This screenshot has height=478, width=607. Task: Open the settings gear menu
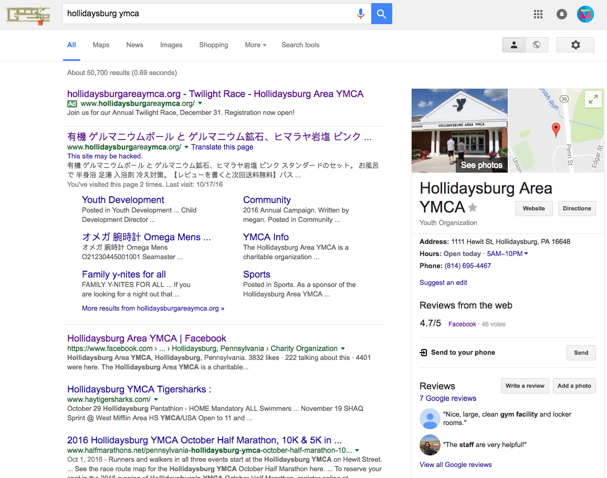[x=575, y=45]
